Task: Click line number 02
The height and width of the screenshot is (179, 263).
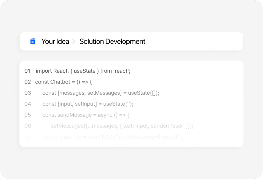Action: (x=28, y=82)
